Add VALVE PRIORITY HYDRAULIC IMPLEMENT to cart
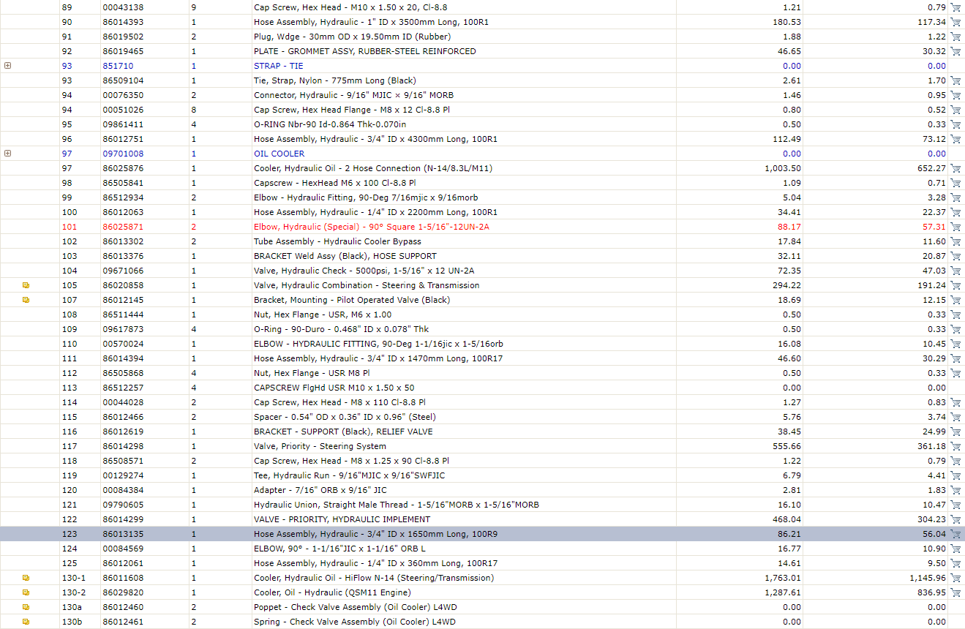This screenshot has height=629, width=965. [955, 519]
